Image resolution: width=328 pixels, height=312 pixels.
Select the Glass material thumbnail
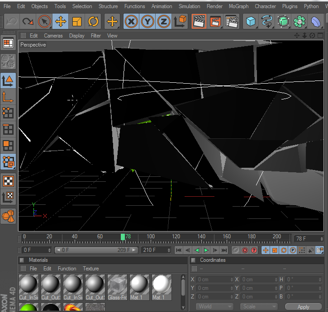[117, 285]
